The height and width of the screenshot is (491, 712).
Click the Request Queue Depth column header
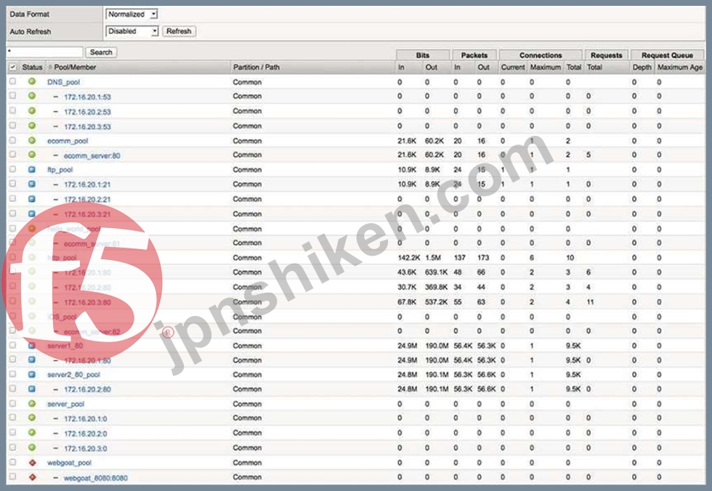pos(642,67)
